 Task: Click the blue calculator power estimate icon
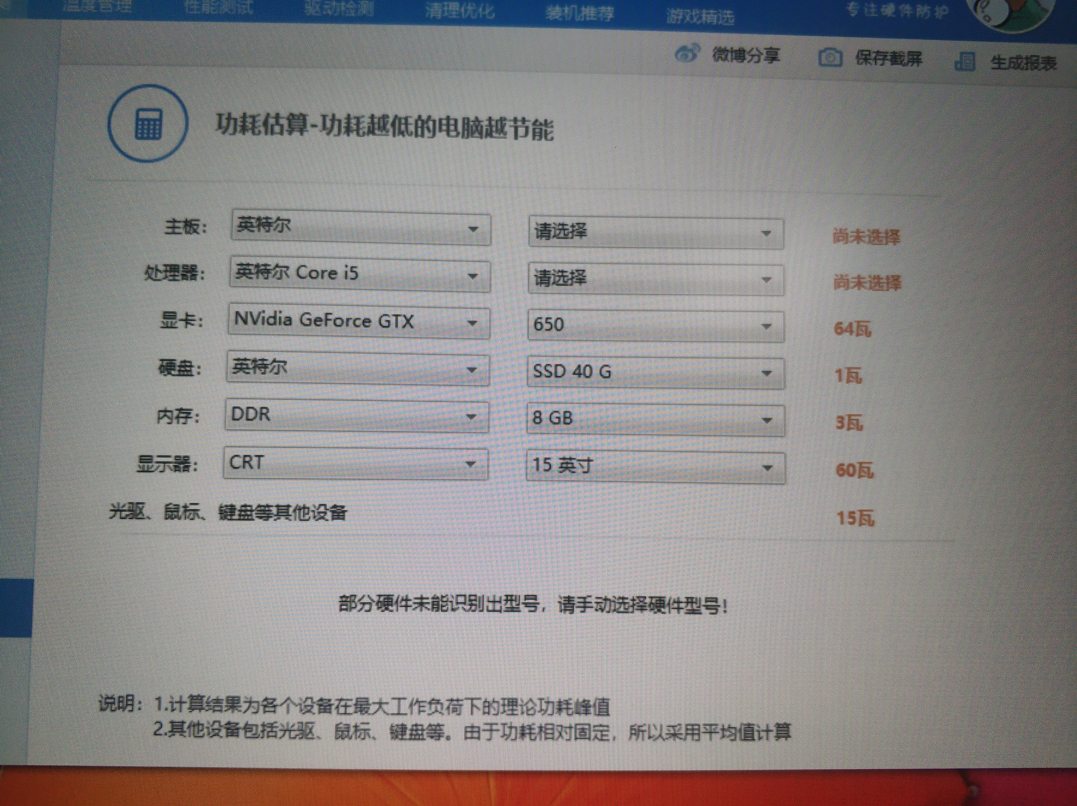coord(148,124)
